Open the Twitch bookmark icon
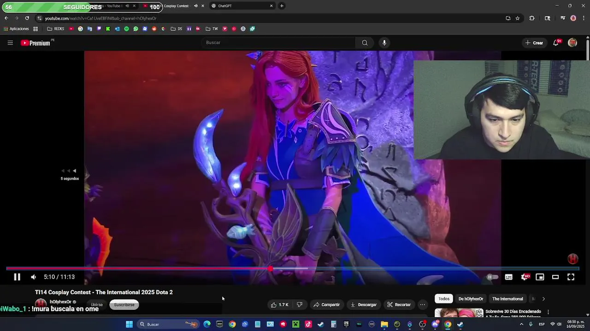 [x=99, y=29]
